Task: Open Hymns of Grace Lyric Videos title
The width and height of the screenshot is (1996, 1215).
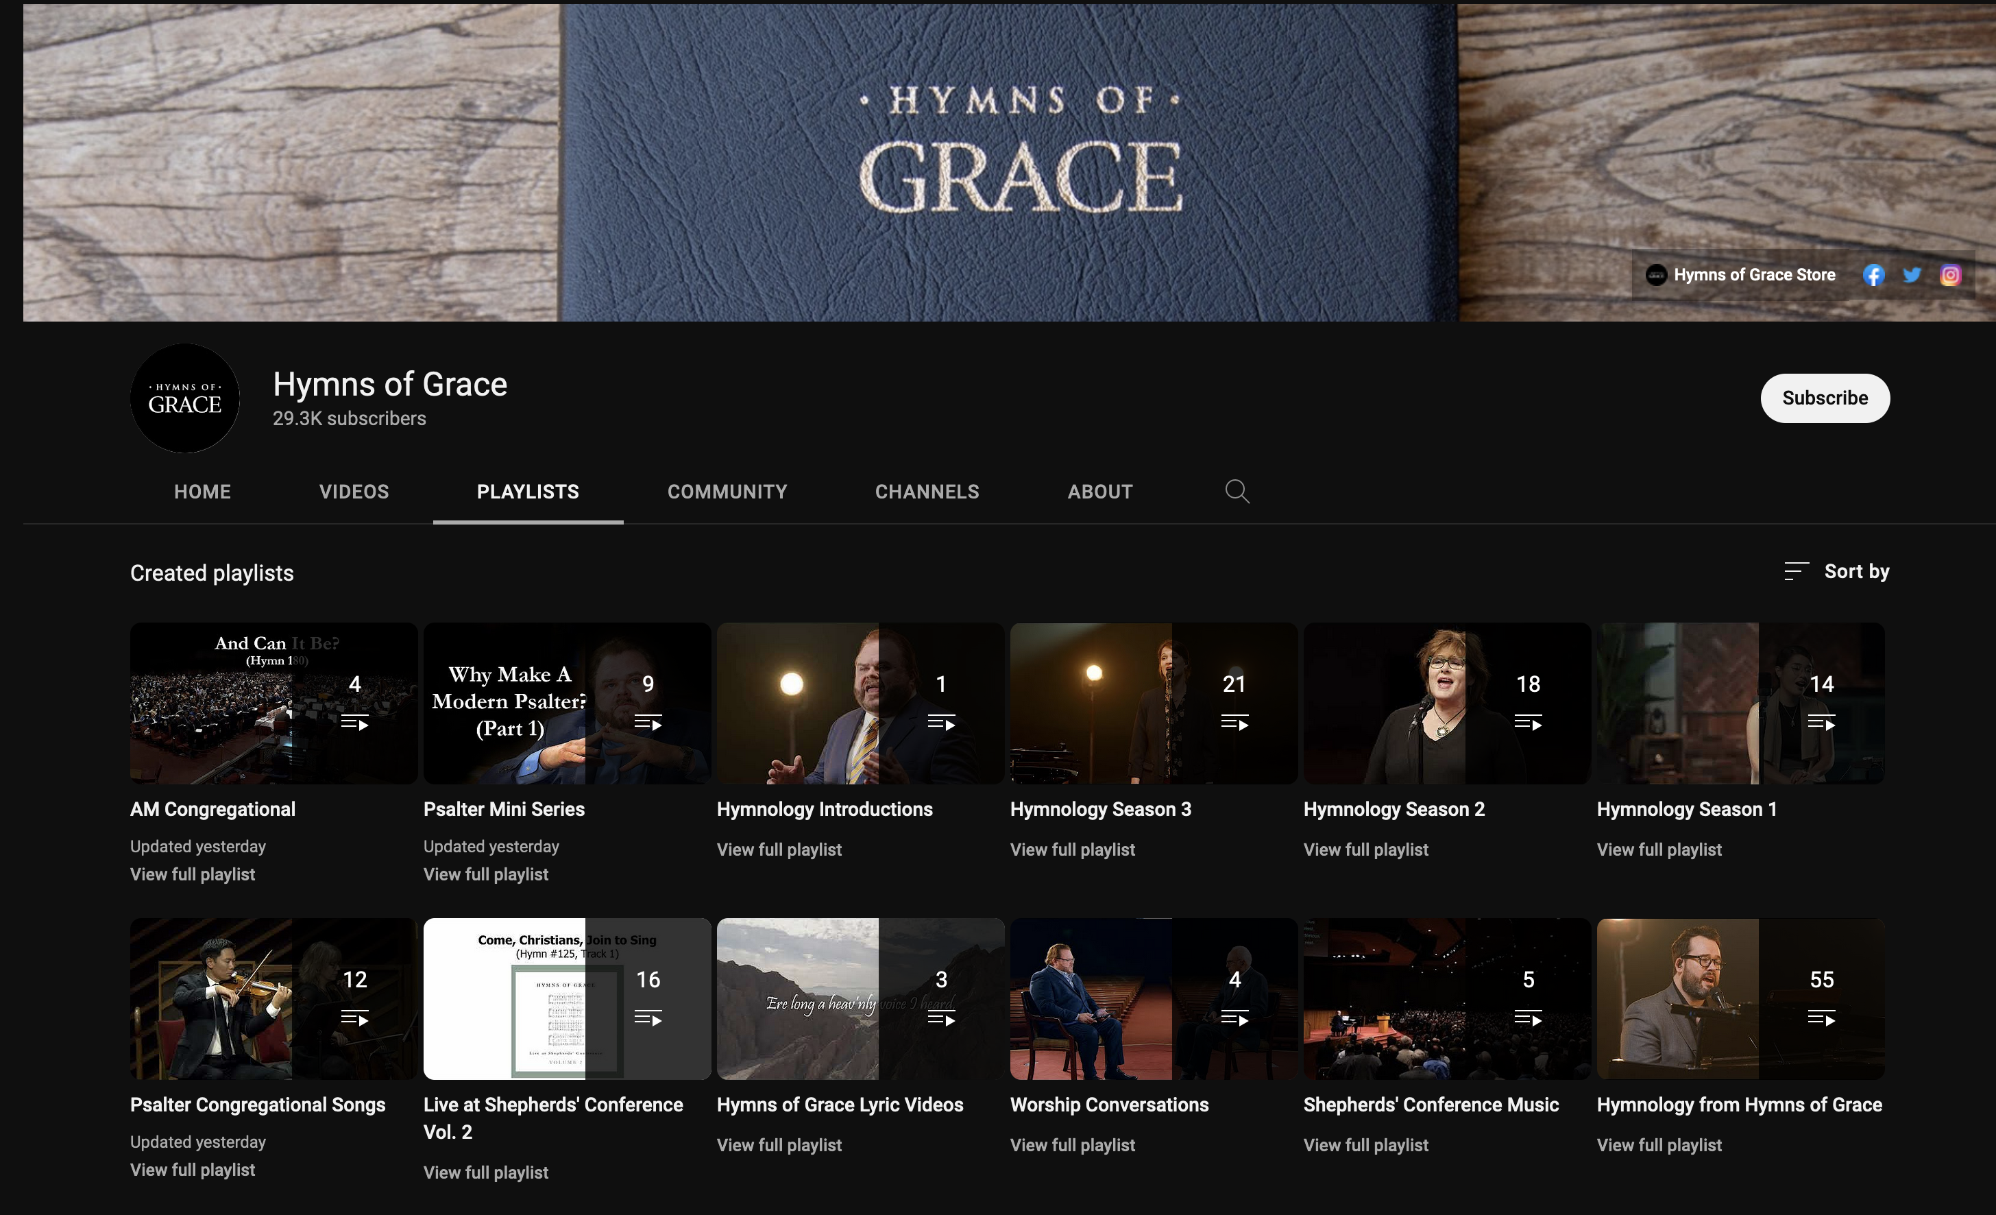Action: (840, 1105)
